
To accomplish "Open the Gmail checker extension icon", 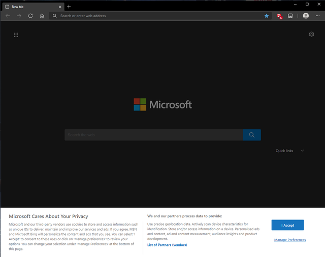I will click(279, 16).
